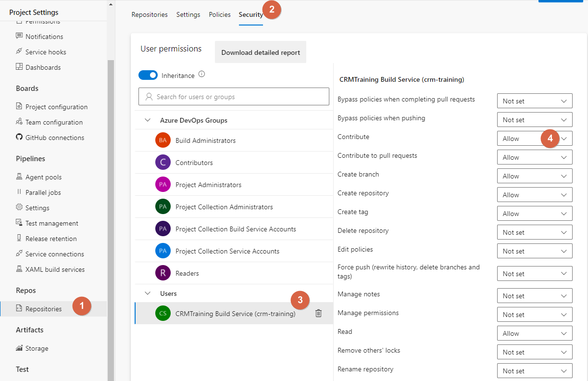
Task: Open Contribute to pull requests dropdown
Action: (535, 157)
